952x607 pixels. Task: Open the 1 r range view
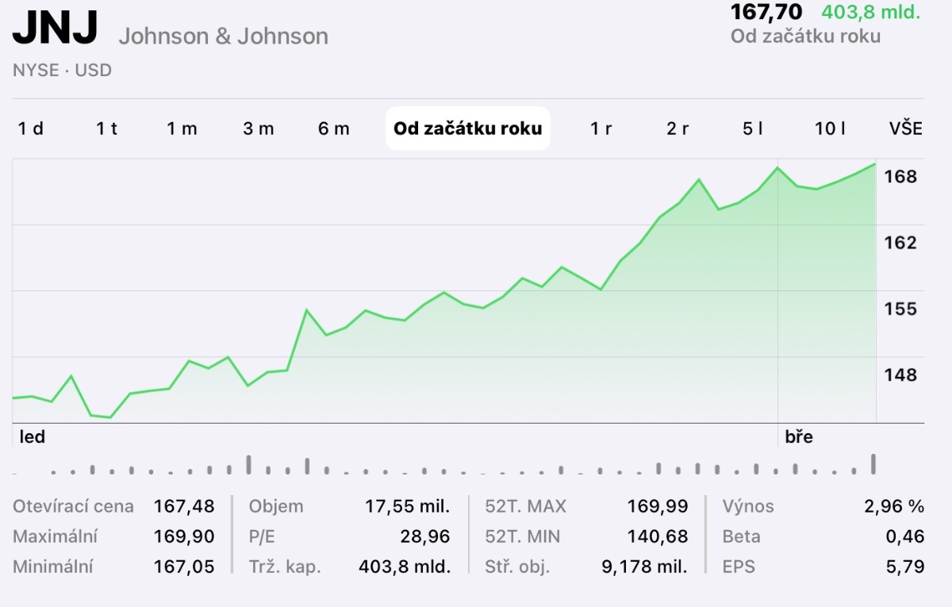point(601,129)
